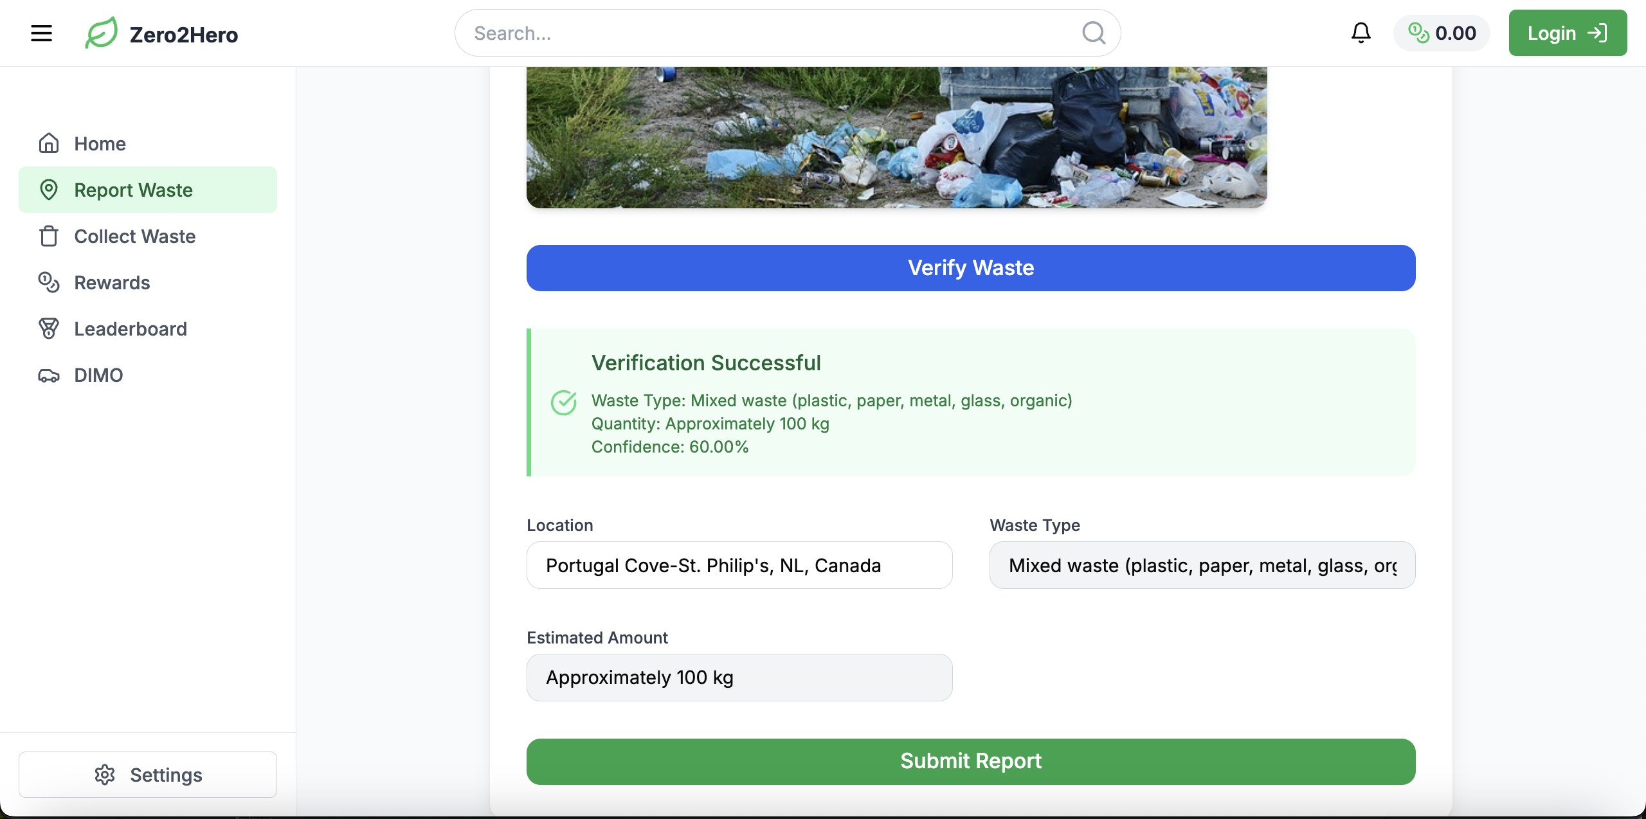This screenshot has height=819, width=1646.
Task: Click the Location text field
Action: (x=739, y=565)
